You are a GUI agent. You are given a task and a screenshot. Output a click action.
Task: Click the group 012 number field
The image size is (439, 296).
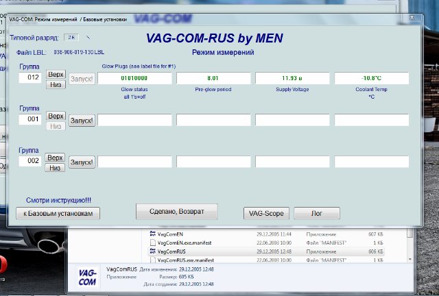(30, 77)
